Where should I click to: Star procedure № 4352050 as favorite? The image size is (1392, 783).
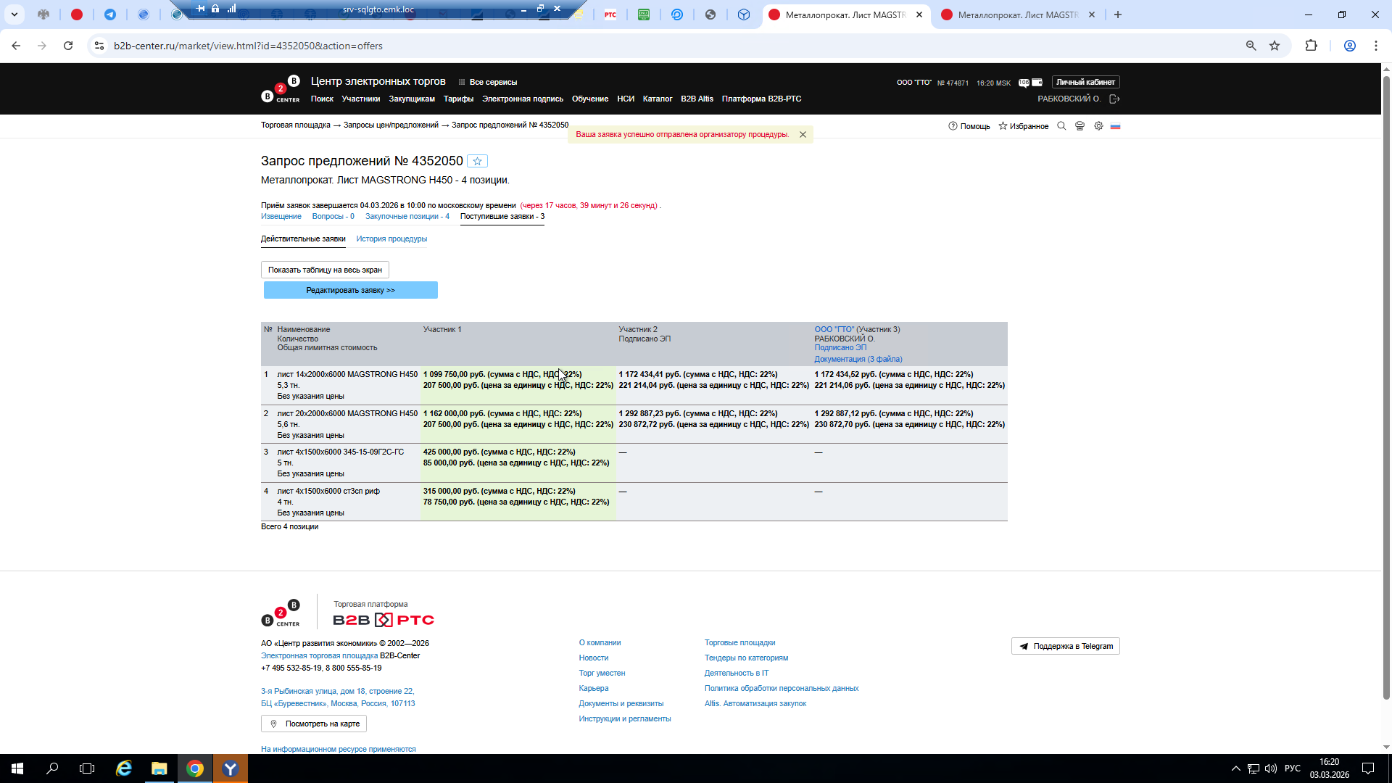pyautogui.click(x=477, y=162)
